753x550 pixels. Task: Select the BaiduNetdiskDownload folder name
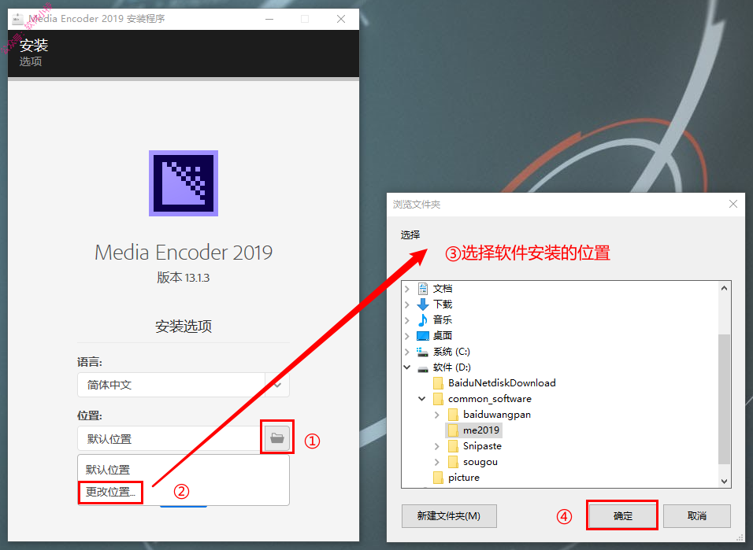tap(502, 383)
